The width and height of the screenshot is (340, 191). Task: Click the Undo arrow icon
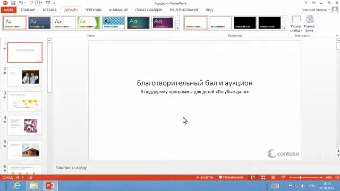point(21,3)
